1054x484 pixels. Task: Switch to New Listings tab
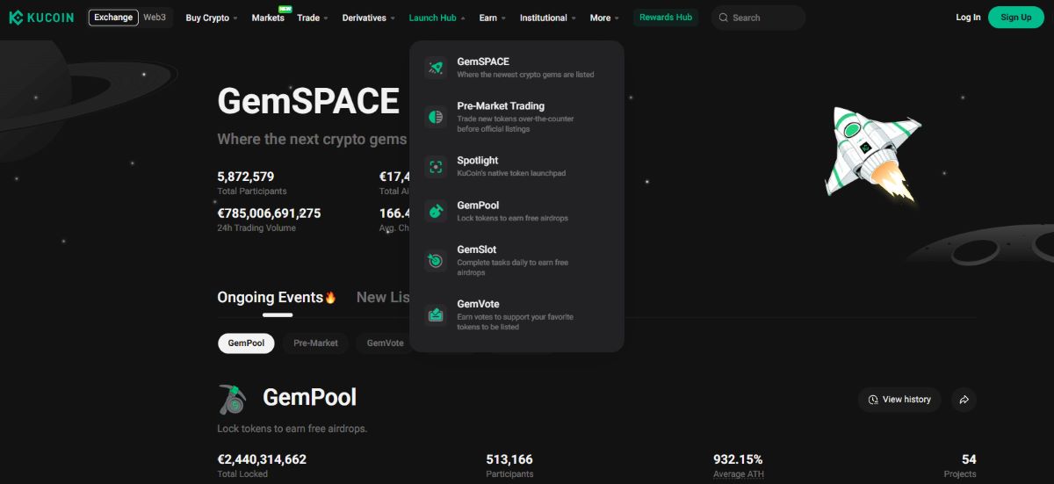pos(383,297)
